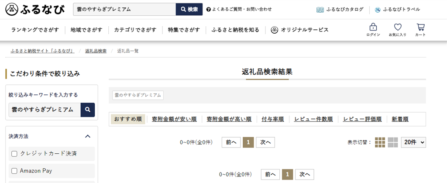Open ふるさと納税を知る menu
The width and height of the screenshot is (447, 183).
pyautogui.click(x=235, y=30)
